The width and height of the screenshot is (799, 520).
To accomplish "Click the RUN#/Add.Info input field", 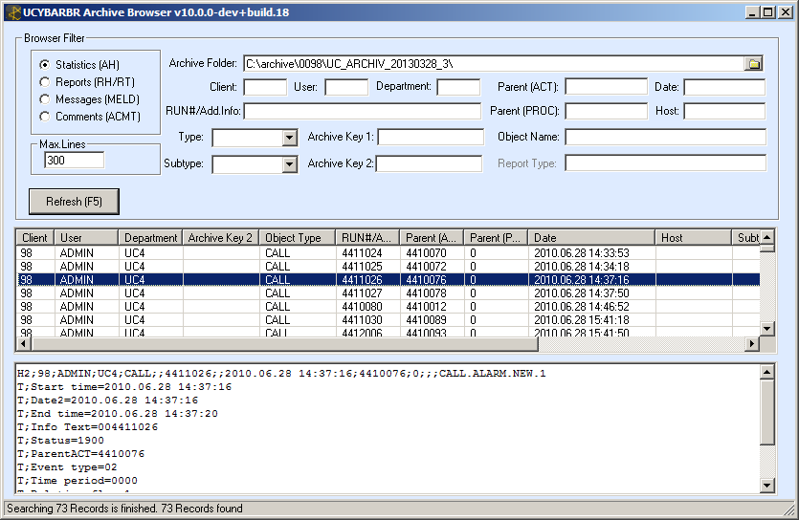I will click(363, 111).
